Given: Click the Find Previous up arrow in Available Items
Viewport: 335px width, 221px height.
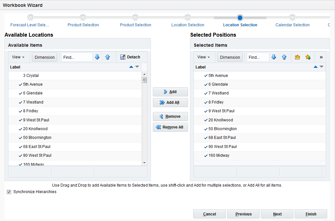Looking at the screenshot, I should pyautogui.click(x=107, y=57).
